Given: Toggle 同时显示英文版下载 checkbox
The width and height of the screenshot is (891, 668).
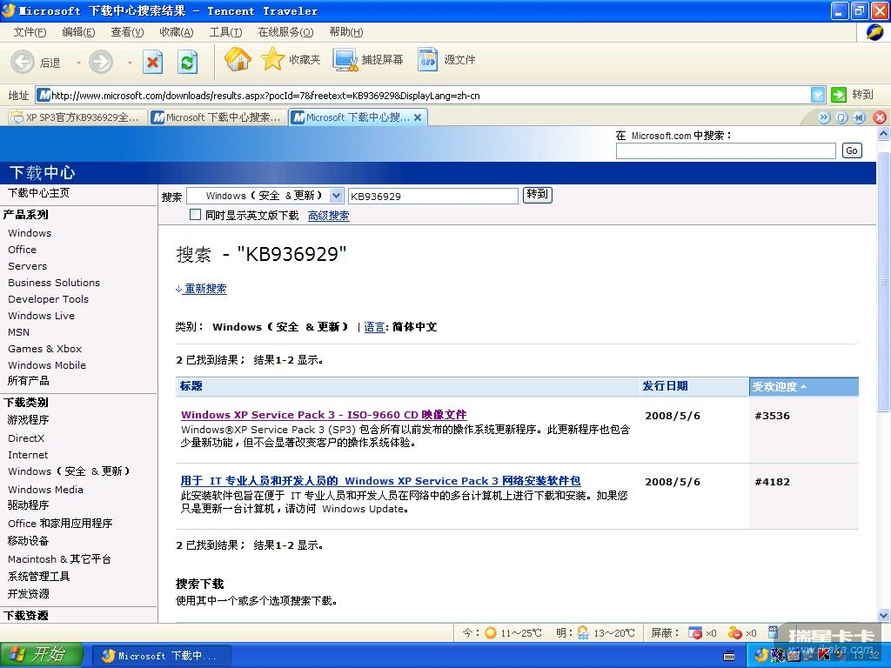Looking at the screenshot, I should coord(195,215).
